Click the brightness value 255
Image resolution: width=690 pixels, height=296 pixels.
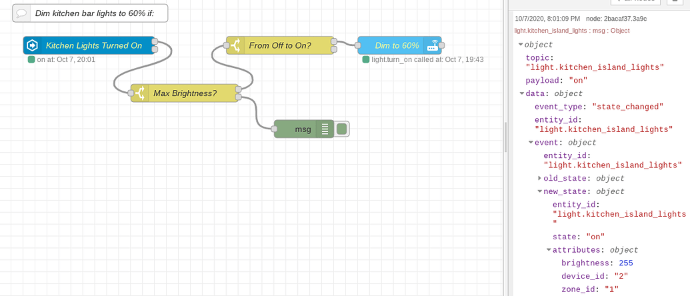626,263
